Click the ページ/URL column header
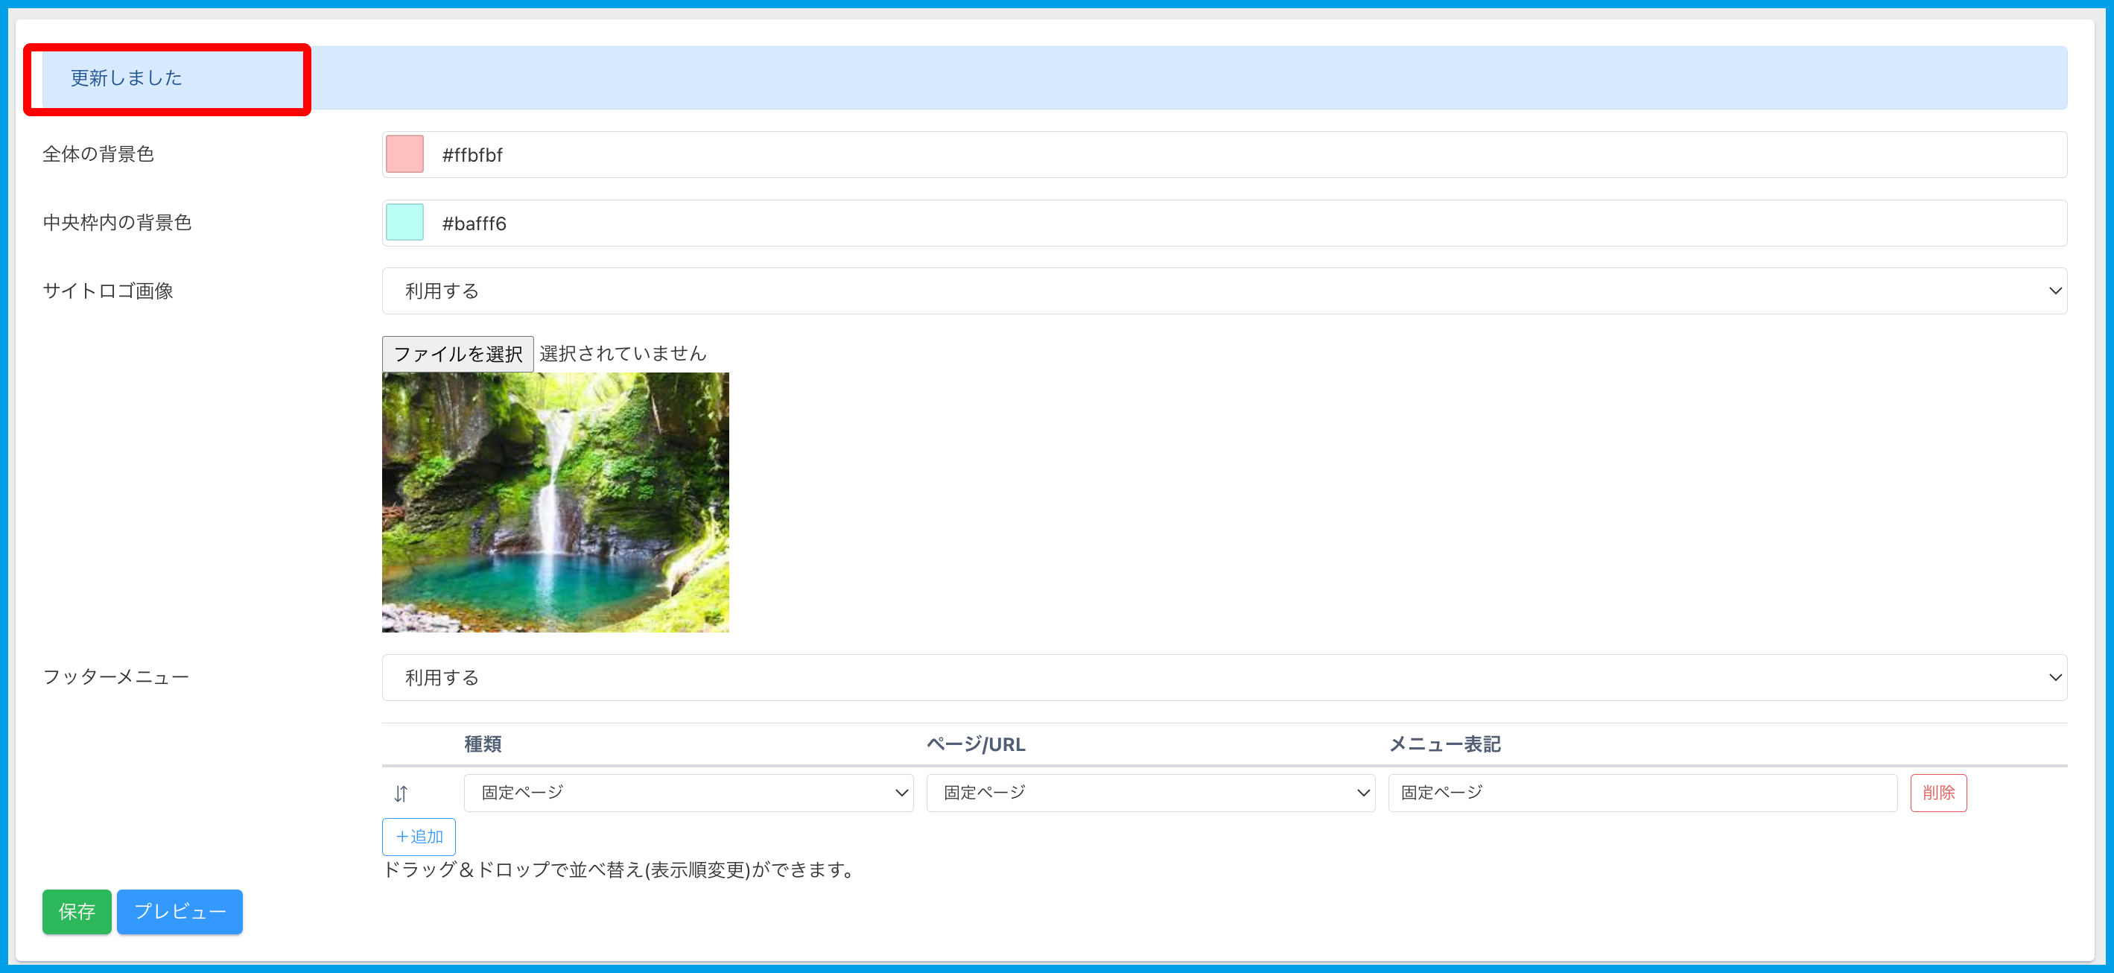 [975, 744]
